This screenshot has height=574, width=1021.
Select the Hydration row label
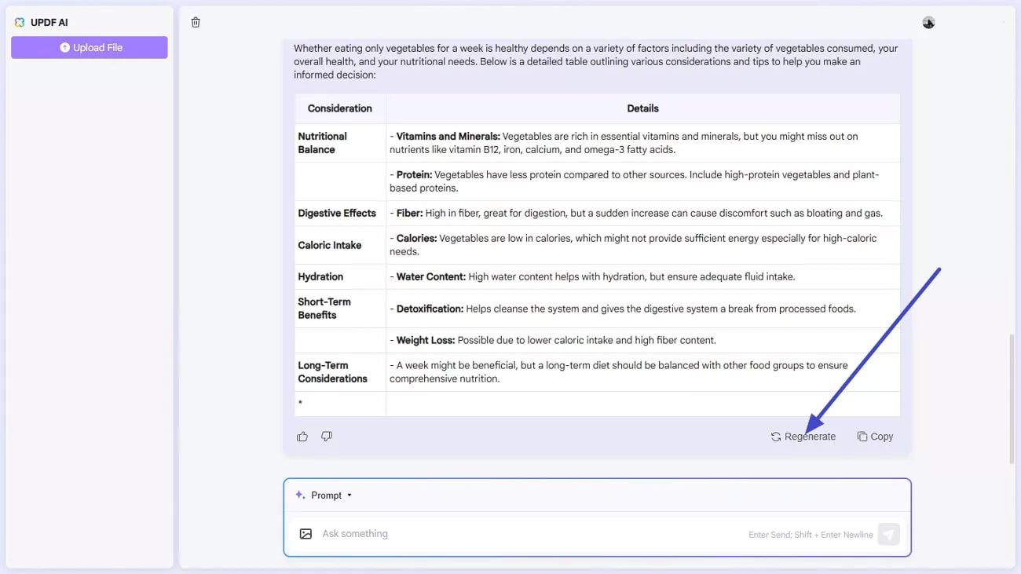(320, 276)
